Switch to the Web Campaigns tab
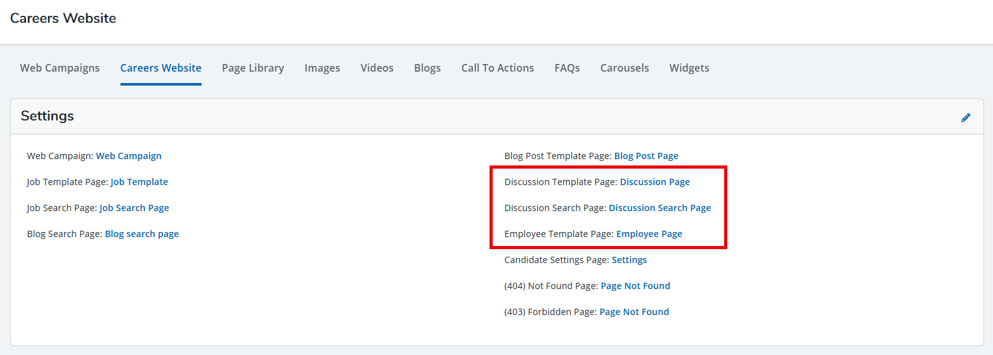Image resolution: width=993 pixels, height=355 pixels. (60, 68)
